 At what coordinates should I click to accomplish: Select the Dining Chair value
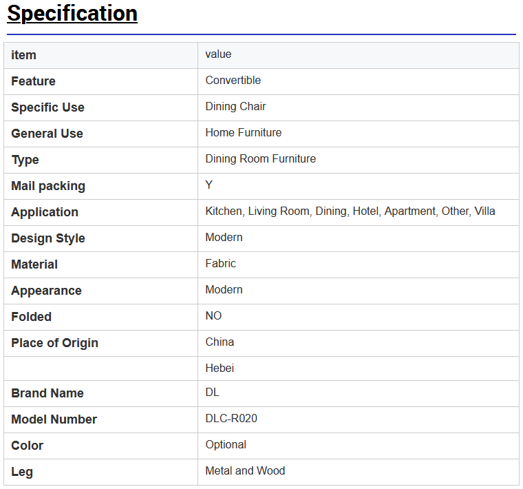[x=235, y=107]
